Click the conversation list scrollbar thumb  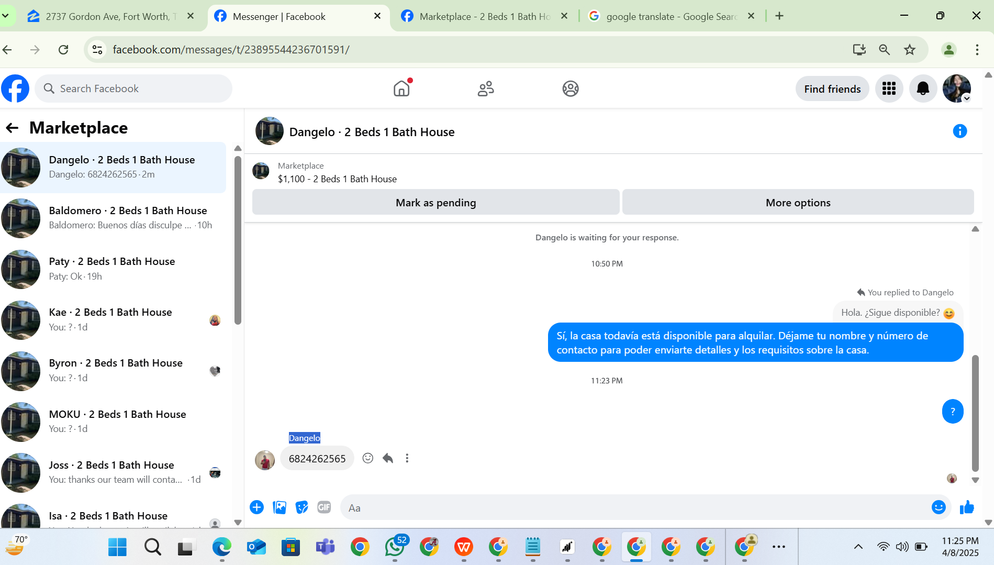pyautogui.click(x=238, y=240)
